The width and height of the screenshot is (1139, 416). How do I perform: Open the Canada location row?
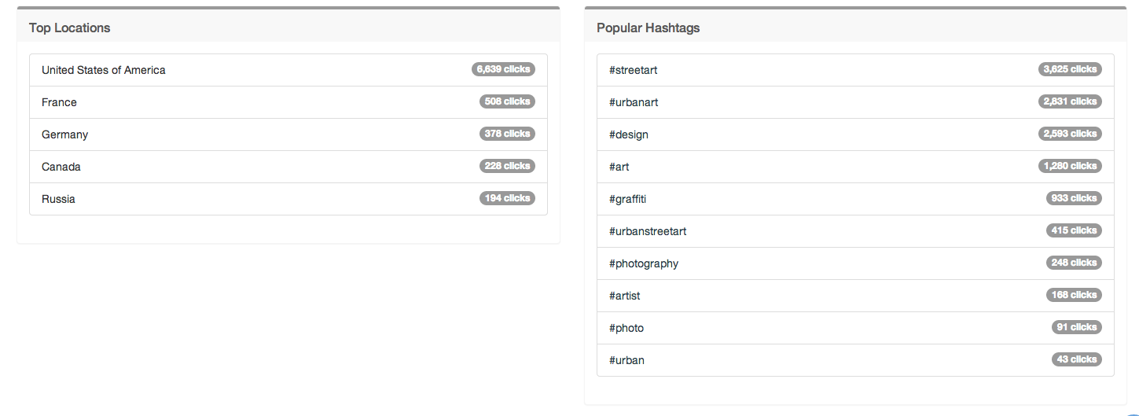[x=61, y=167]
